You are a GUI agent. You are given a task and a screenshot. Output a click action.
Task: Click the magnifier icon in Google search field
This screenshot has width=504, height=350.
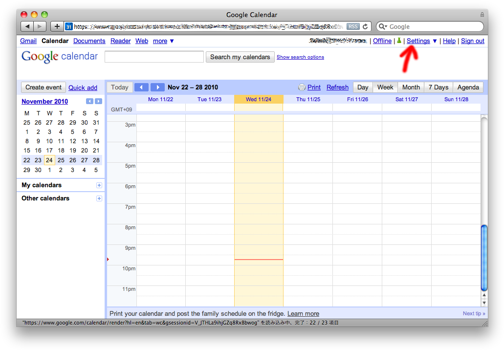[x=382, y=26]
